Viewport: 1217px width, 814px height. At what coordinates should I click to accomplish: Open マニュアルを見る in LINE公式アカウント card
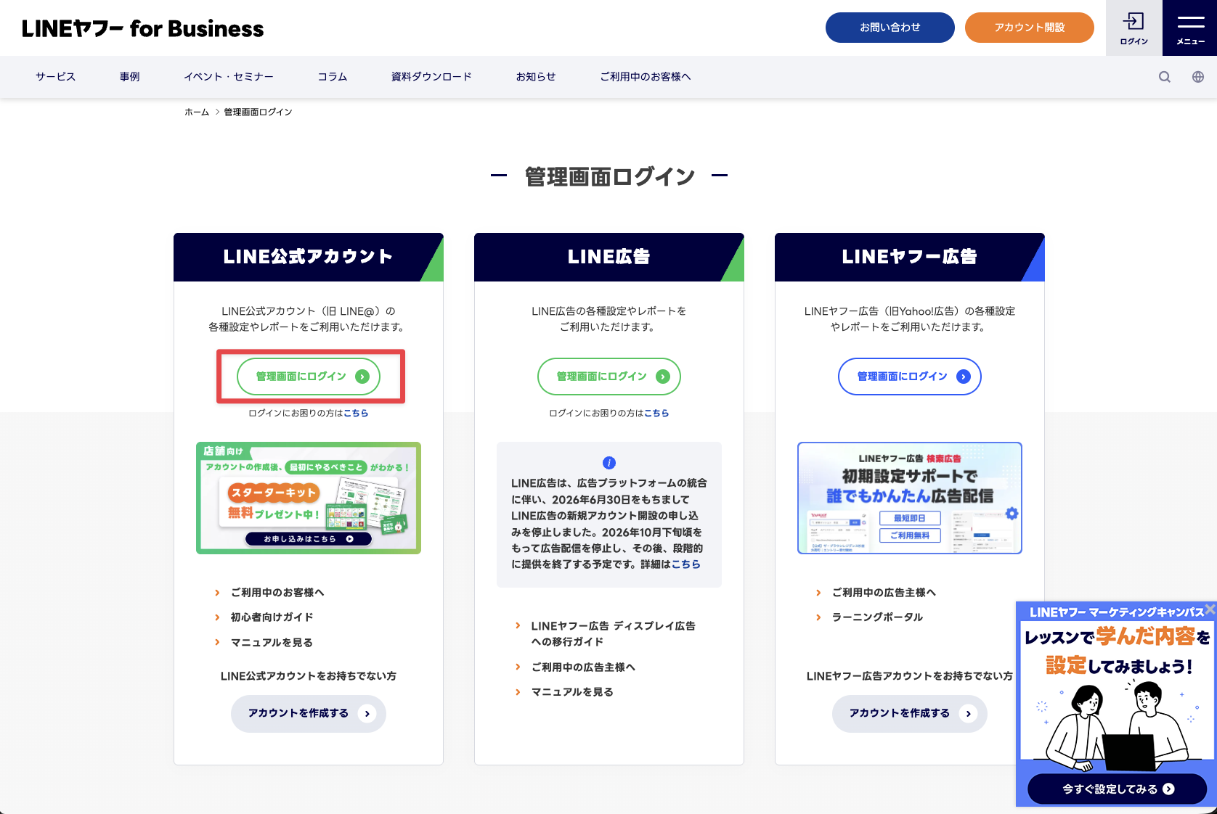tap(272, 643)
